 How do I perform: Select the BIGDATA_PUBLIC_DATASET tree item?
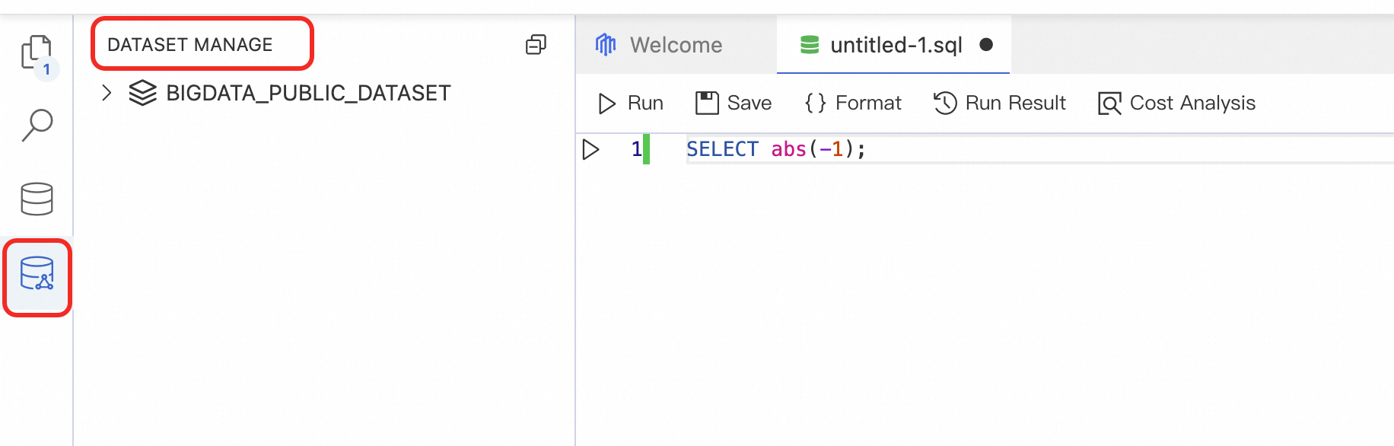click(308, 93)
